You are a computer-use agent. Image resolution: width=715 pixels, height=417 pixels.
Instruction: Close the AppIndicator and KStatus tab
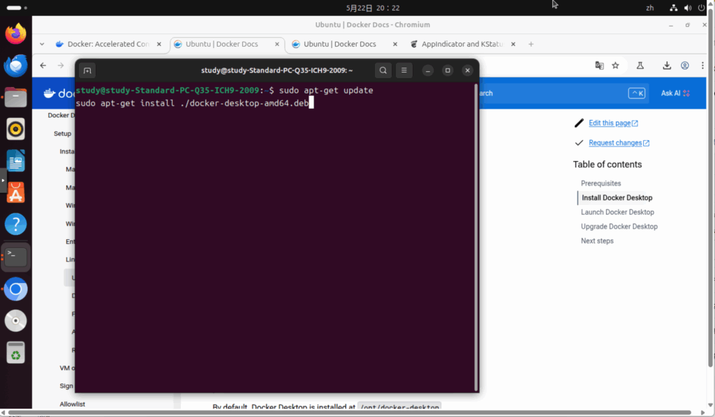pyautogui.click(x=513, y=44)
